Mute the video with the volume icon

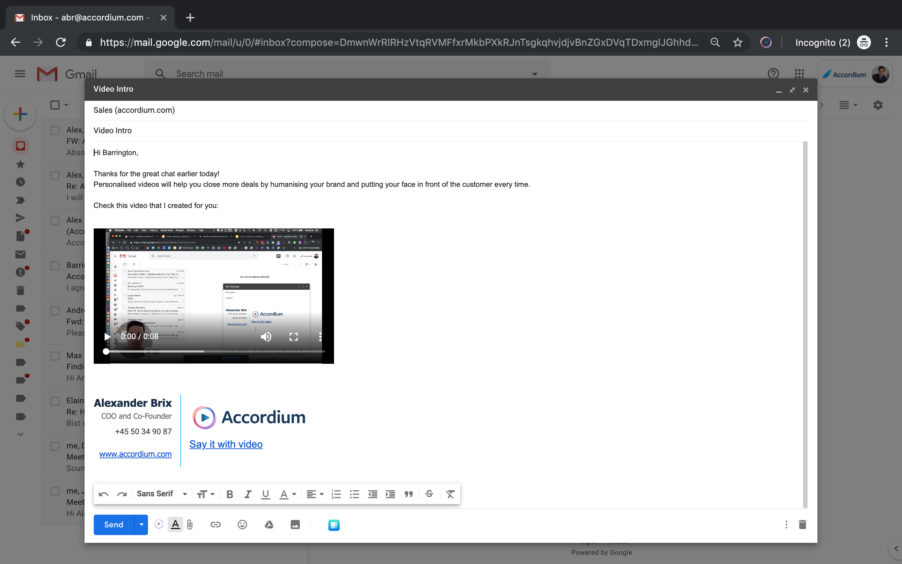(266, 336)
